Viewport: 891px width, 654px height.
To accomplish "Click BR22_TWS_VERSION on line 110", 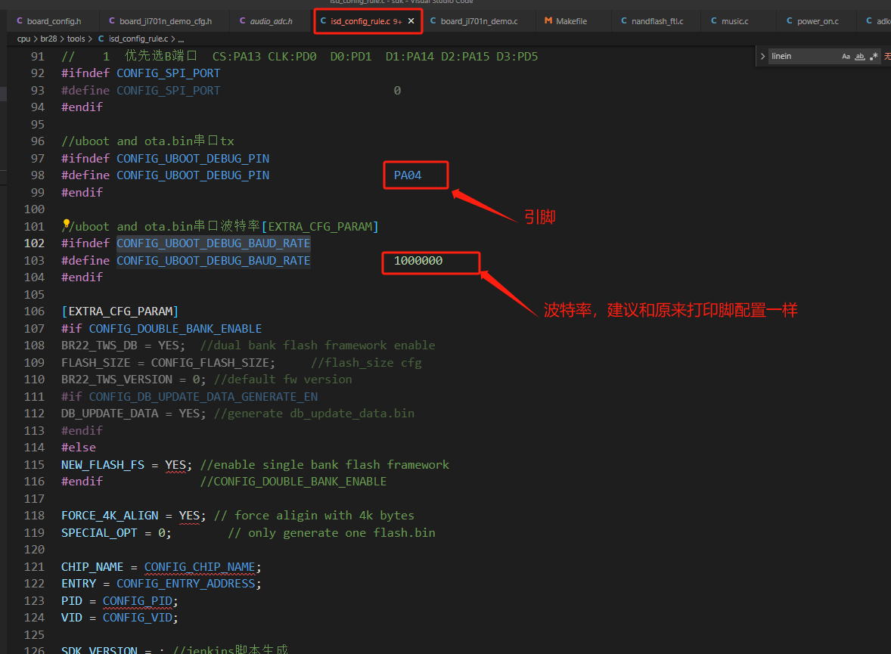I will coord(117,380).
